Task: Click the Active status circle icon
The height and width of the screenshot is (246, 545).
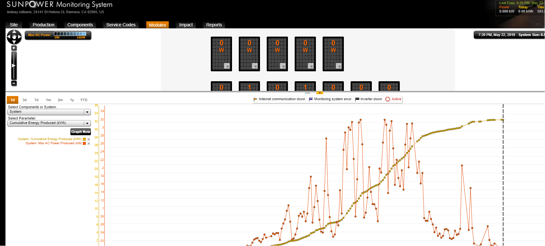Action: (388, 99)
